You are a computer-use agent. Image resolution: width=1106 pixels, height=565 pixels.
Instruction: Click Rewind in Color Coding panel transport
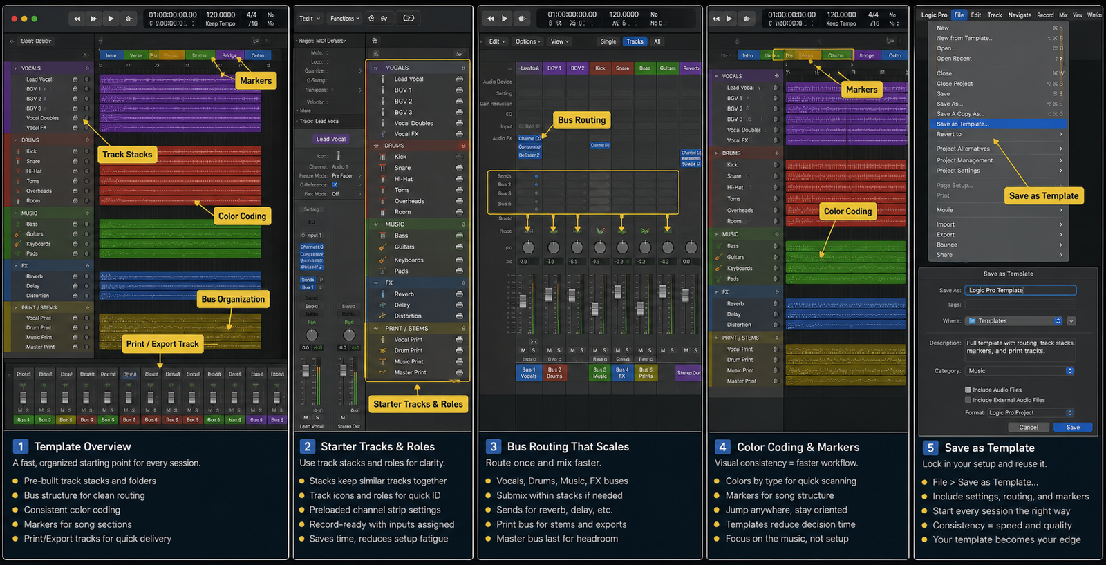[x=716, y=19]
